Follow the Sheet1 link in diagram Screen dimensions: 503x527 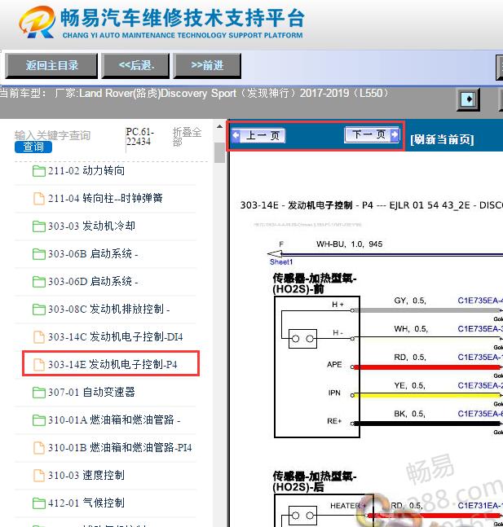[281, 261]
